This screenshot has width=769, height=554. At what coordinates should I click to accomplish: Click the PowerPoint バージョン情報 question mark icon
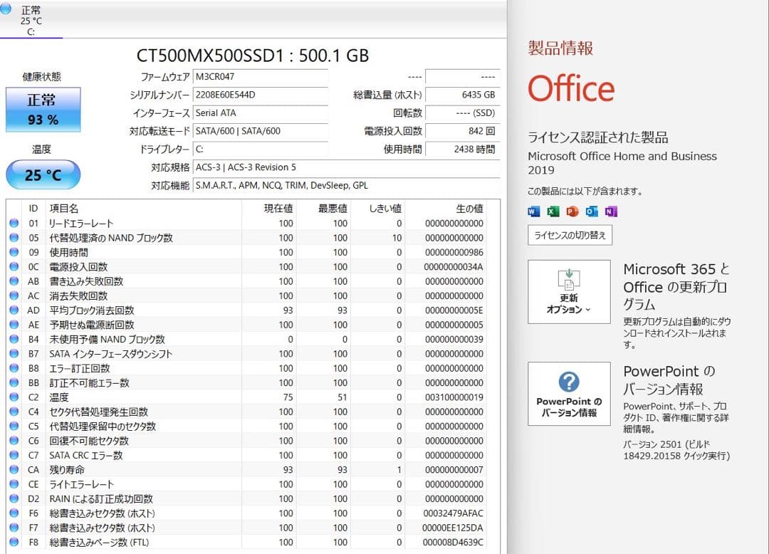[x=567, y=383]
